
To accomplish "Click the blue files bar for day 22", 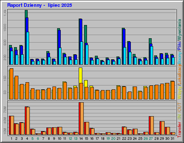I will pos(124,38).
